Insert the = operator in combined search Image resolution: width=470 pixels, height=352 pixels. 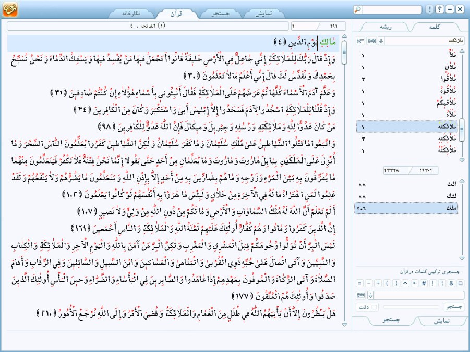tap(360, 283)
